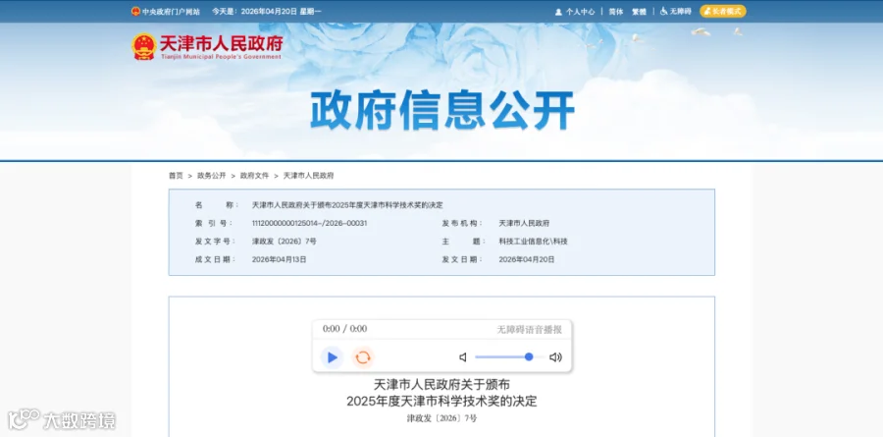Click the wheelchair accessibility icon
This screenshot has width=883, height=437.
664,11
